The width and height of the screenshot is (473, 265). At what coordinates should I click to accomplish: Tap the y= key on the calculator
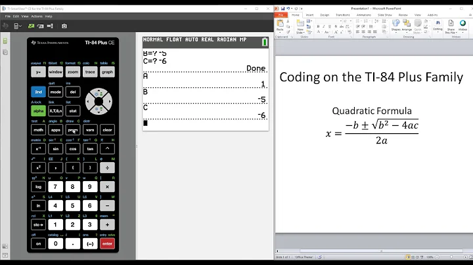click(38, 72)
